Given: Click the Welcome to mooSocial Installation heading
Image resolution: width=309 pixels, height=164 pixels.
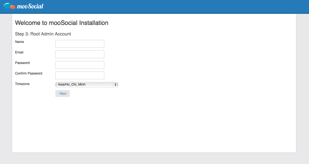Looking at the screenshot, I should pyautogui.click(x=61, y=23).
